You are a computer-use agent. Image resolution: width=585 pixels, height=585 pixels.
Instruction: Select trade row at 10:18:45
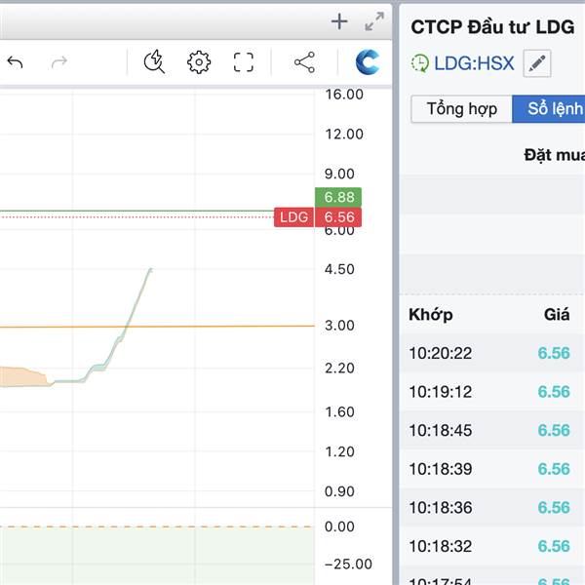(x=492, y=430)
